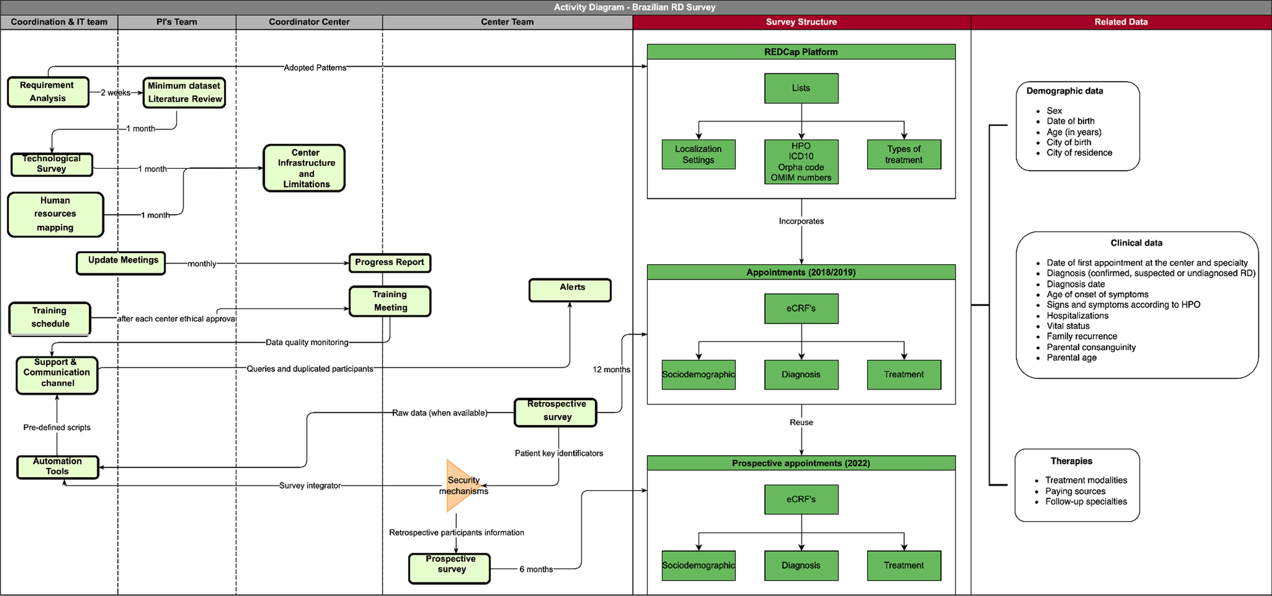Viewport: 1272px width, 596px height.
Task: Click the Coordination & IT team lane header
Action: tap(59, 22)
